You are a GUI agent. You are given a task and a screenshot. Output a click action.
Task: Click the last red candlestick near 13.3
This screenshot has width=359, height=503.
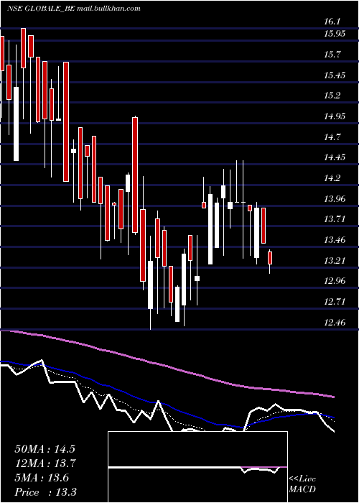coord(270,258)
